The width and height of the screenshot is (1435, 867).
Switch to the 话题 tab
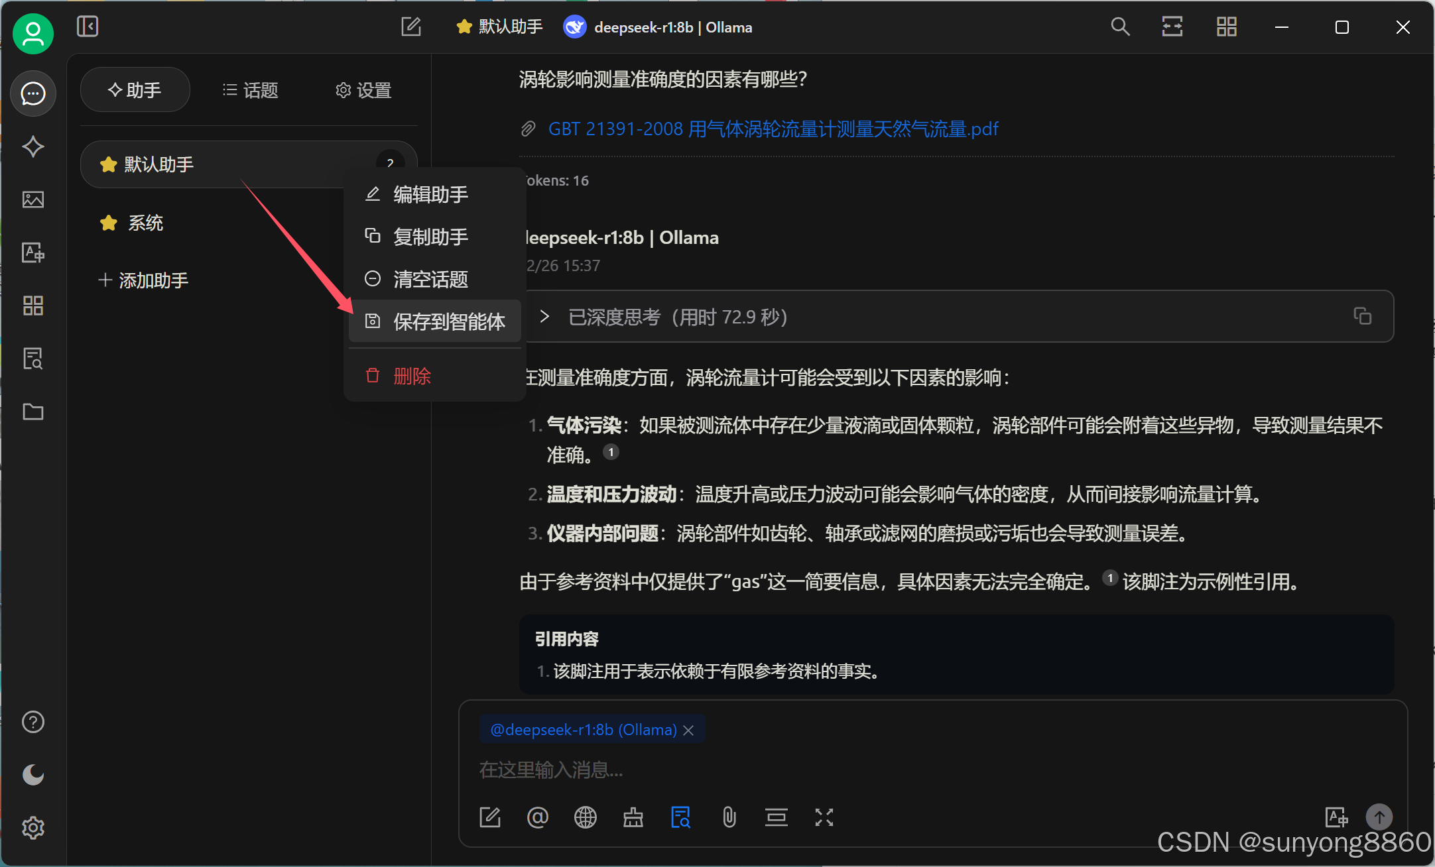point(251,90)
